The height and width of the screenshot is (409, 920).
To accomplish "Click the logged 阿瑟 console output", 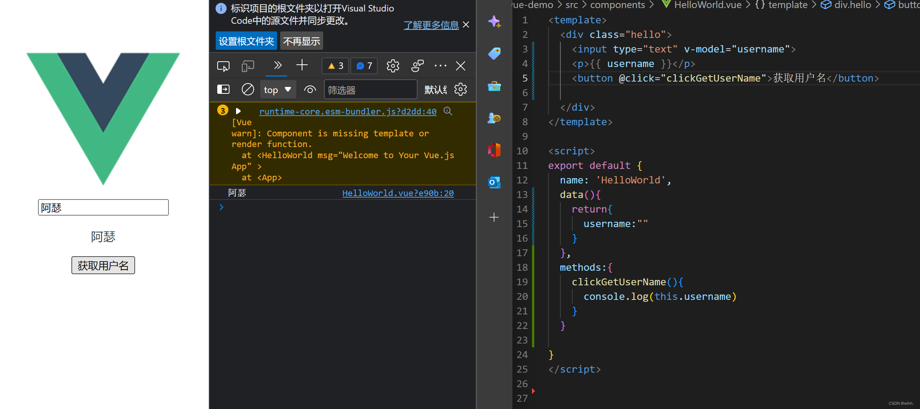I will click(237, 193).
